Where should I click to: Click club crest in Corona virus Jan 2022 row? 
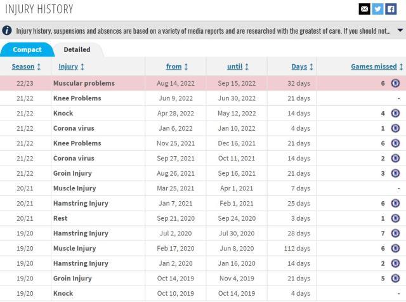[x=395, y=128]
